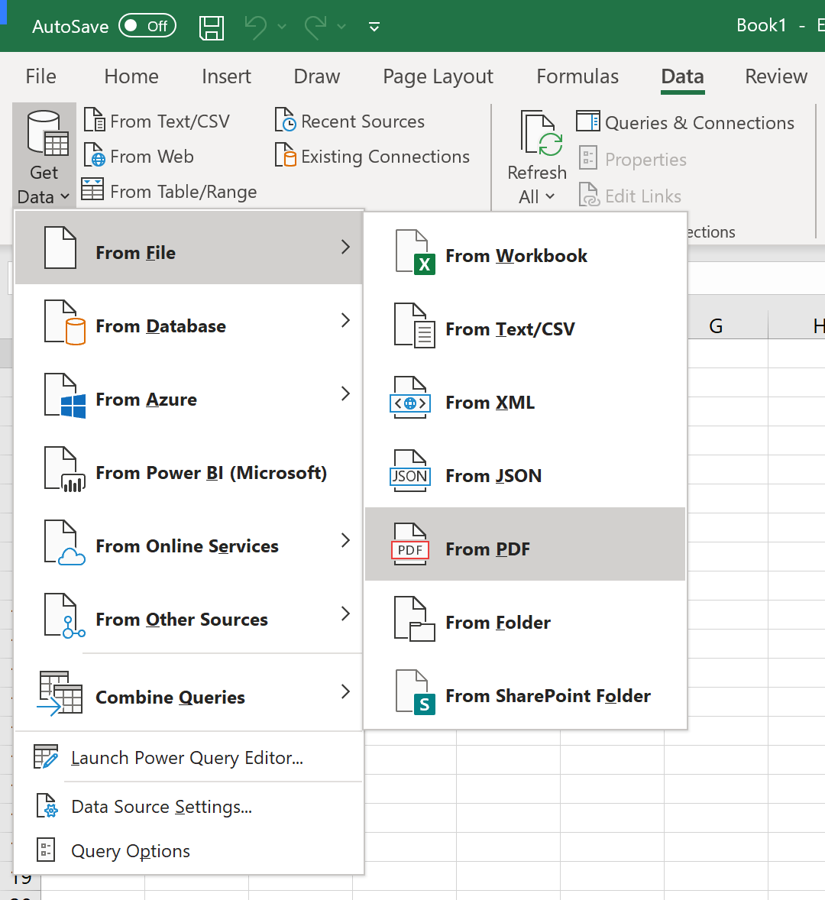Import data using From Text/CSV
Screen dimensions: 825x900
[x=157, y=121]
